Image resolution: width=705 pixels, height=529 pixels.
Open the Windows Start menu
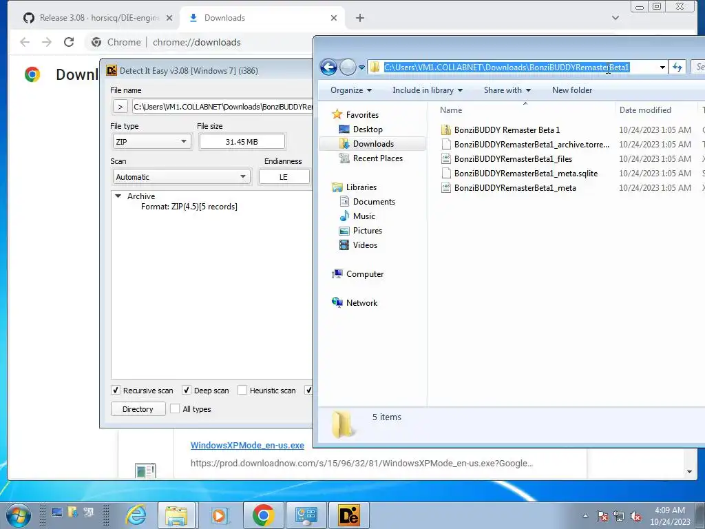pos(18,515)
